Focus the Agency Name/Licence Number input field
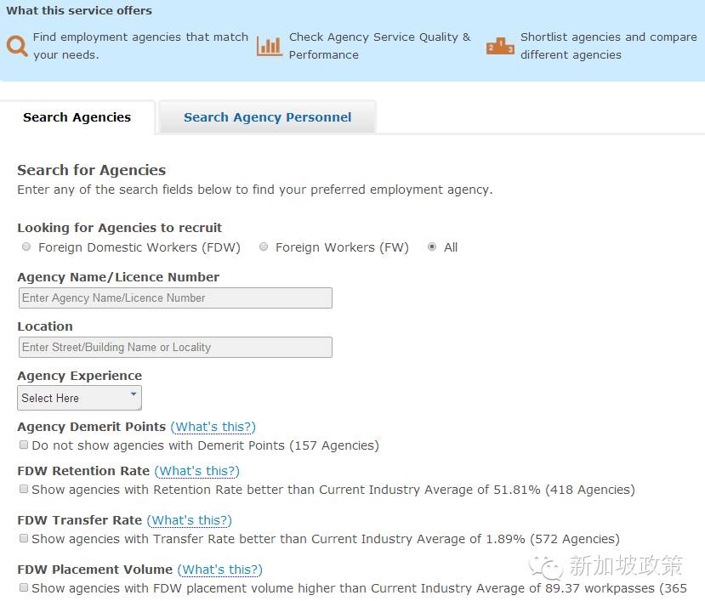Screen dimensions: 705x601 (174, 298)
